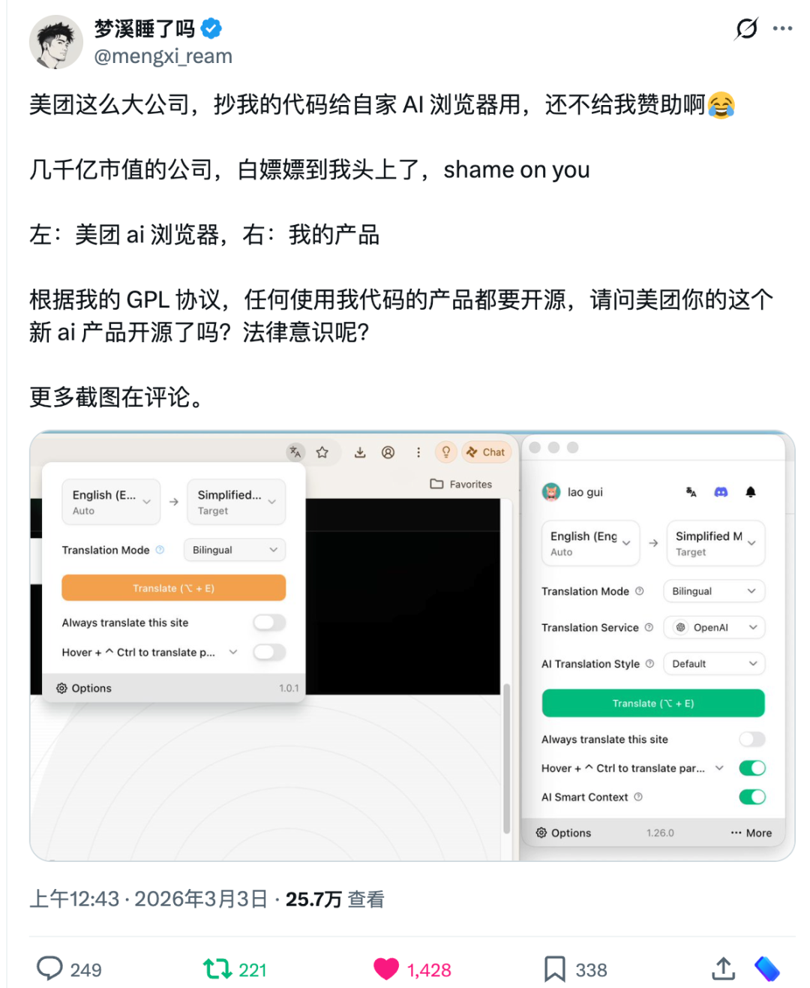Click the bell notification icon in popup
Screen dimensions: 810x988
point(751,492)
